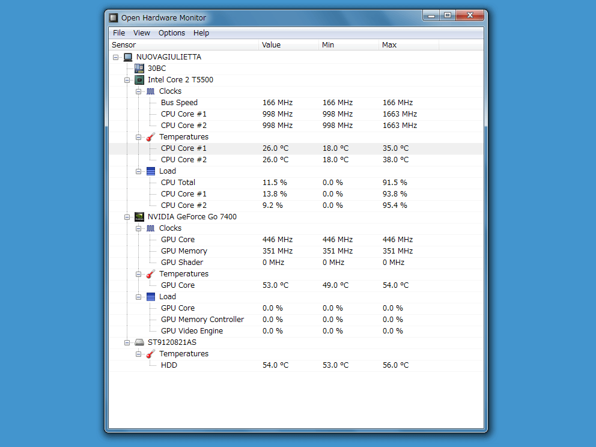596x447 pixels.
Task: Collapse the CPU Load group
Action: [138, 171]
